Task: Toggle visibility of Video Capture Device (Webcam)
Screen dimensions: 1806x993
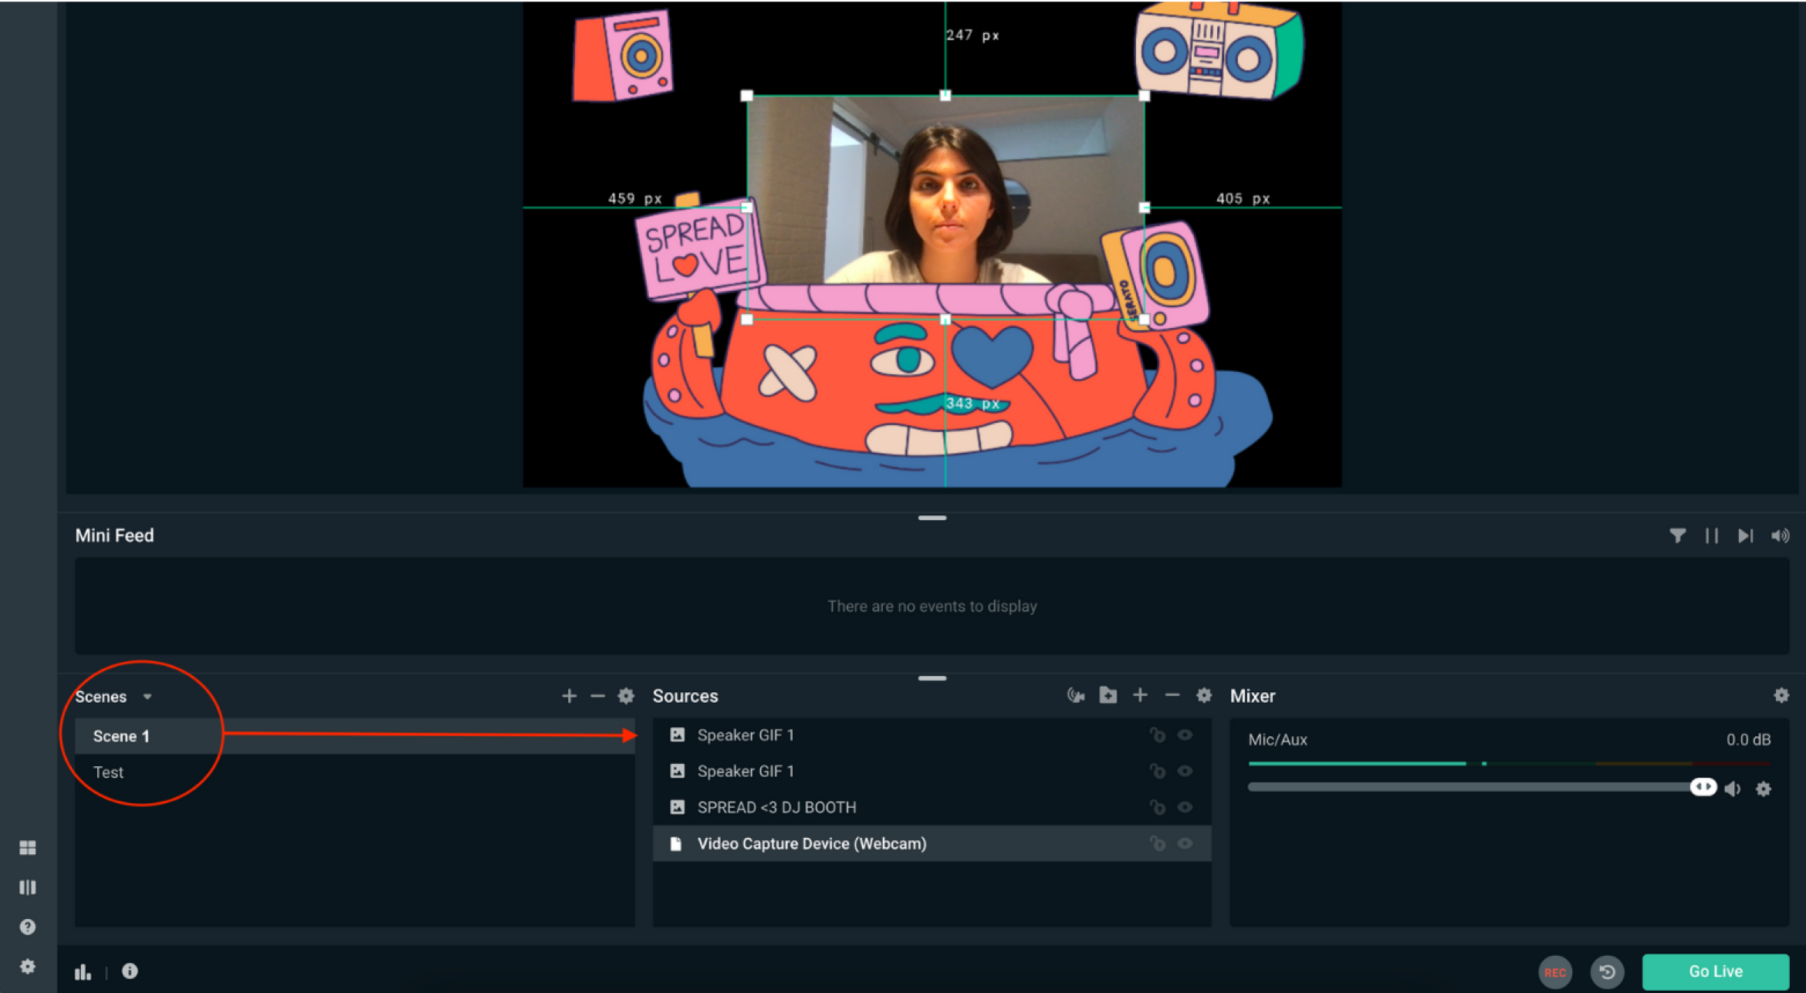Action: (1185, 843)
